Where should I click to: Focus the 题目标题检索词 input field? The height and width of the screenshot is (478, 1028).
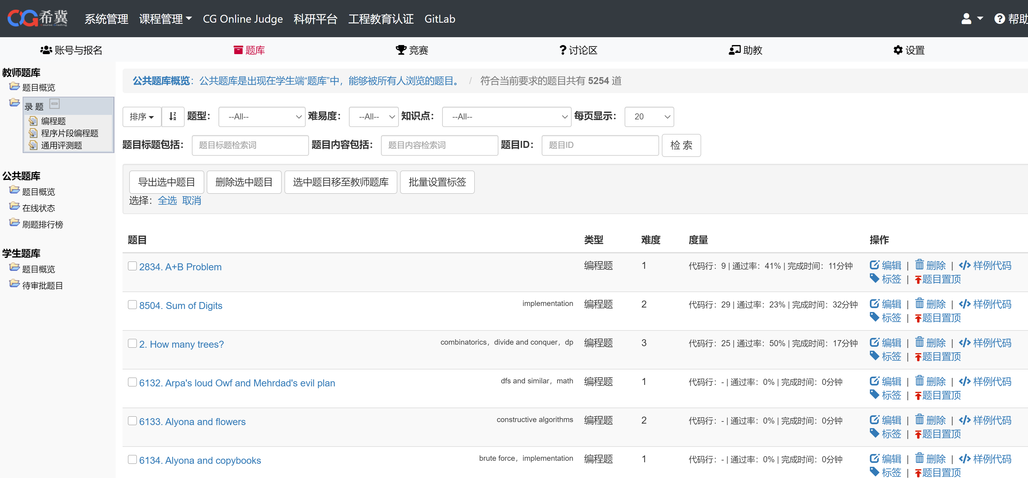tap(250, 145)
